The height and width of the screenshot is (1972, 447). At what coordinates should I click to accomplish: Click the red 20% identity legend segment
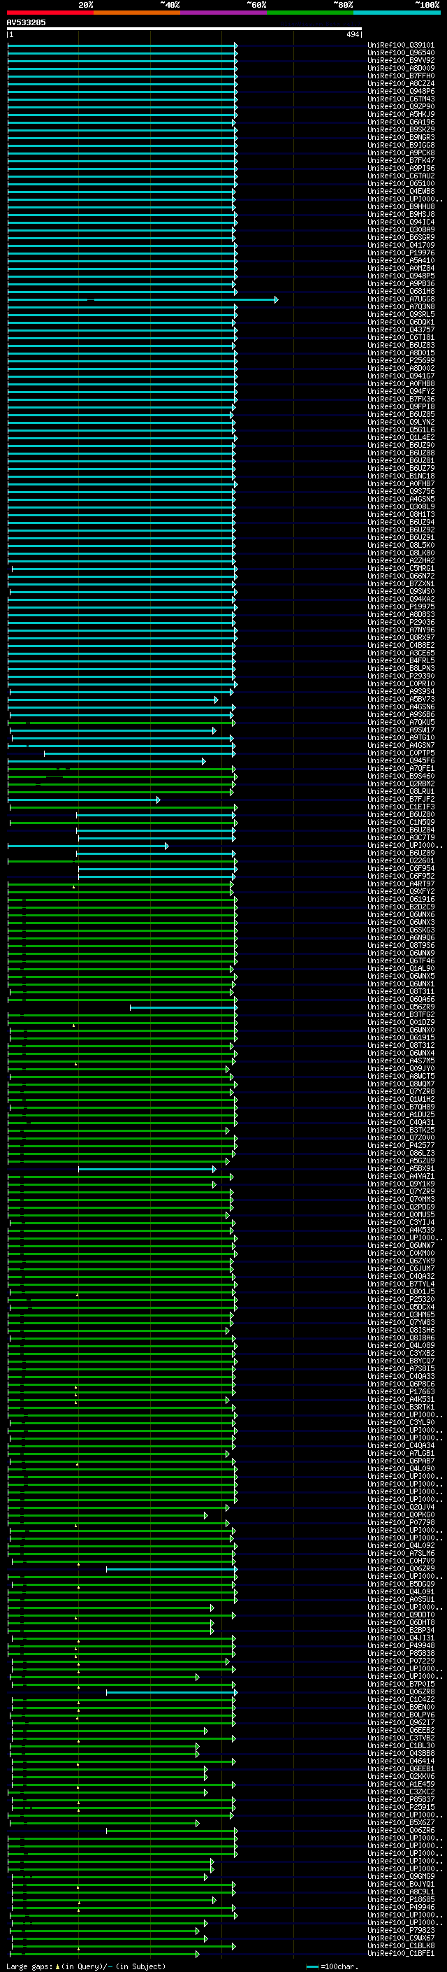coord(50,13)
